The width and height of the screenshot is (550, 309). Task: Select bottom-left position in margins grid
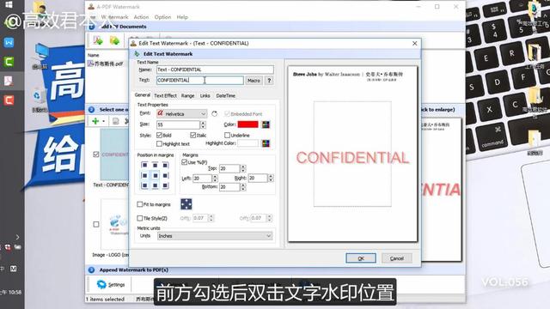click(144, 185)
